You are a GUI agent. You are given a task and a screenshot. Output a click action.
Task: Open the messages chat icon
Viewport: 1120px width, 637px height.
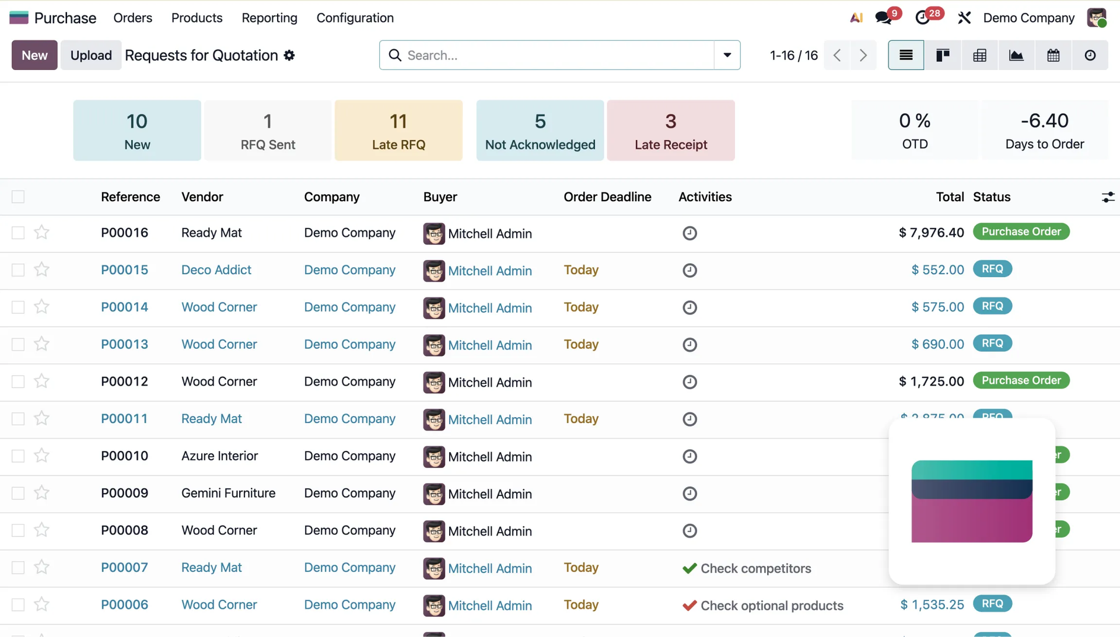tap(884, 18)
